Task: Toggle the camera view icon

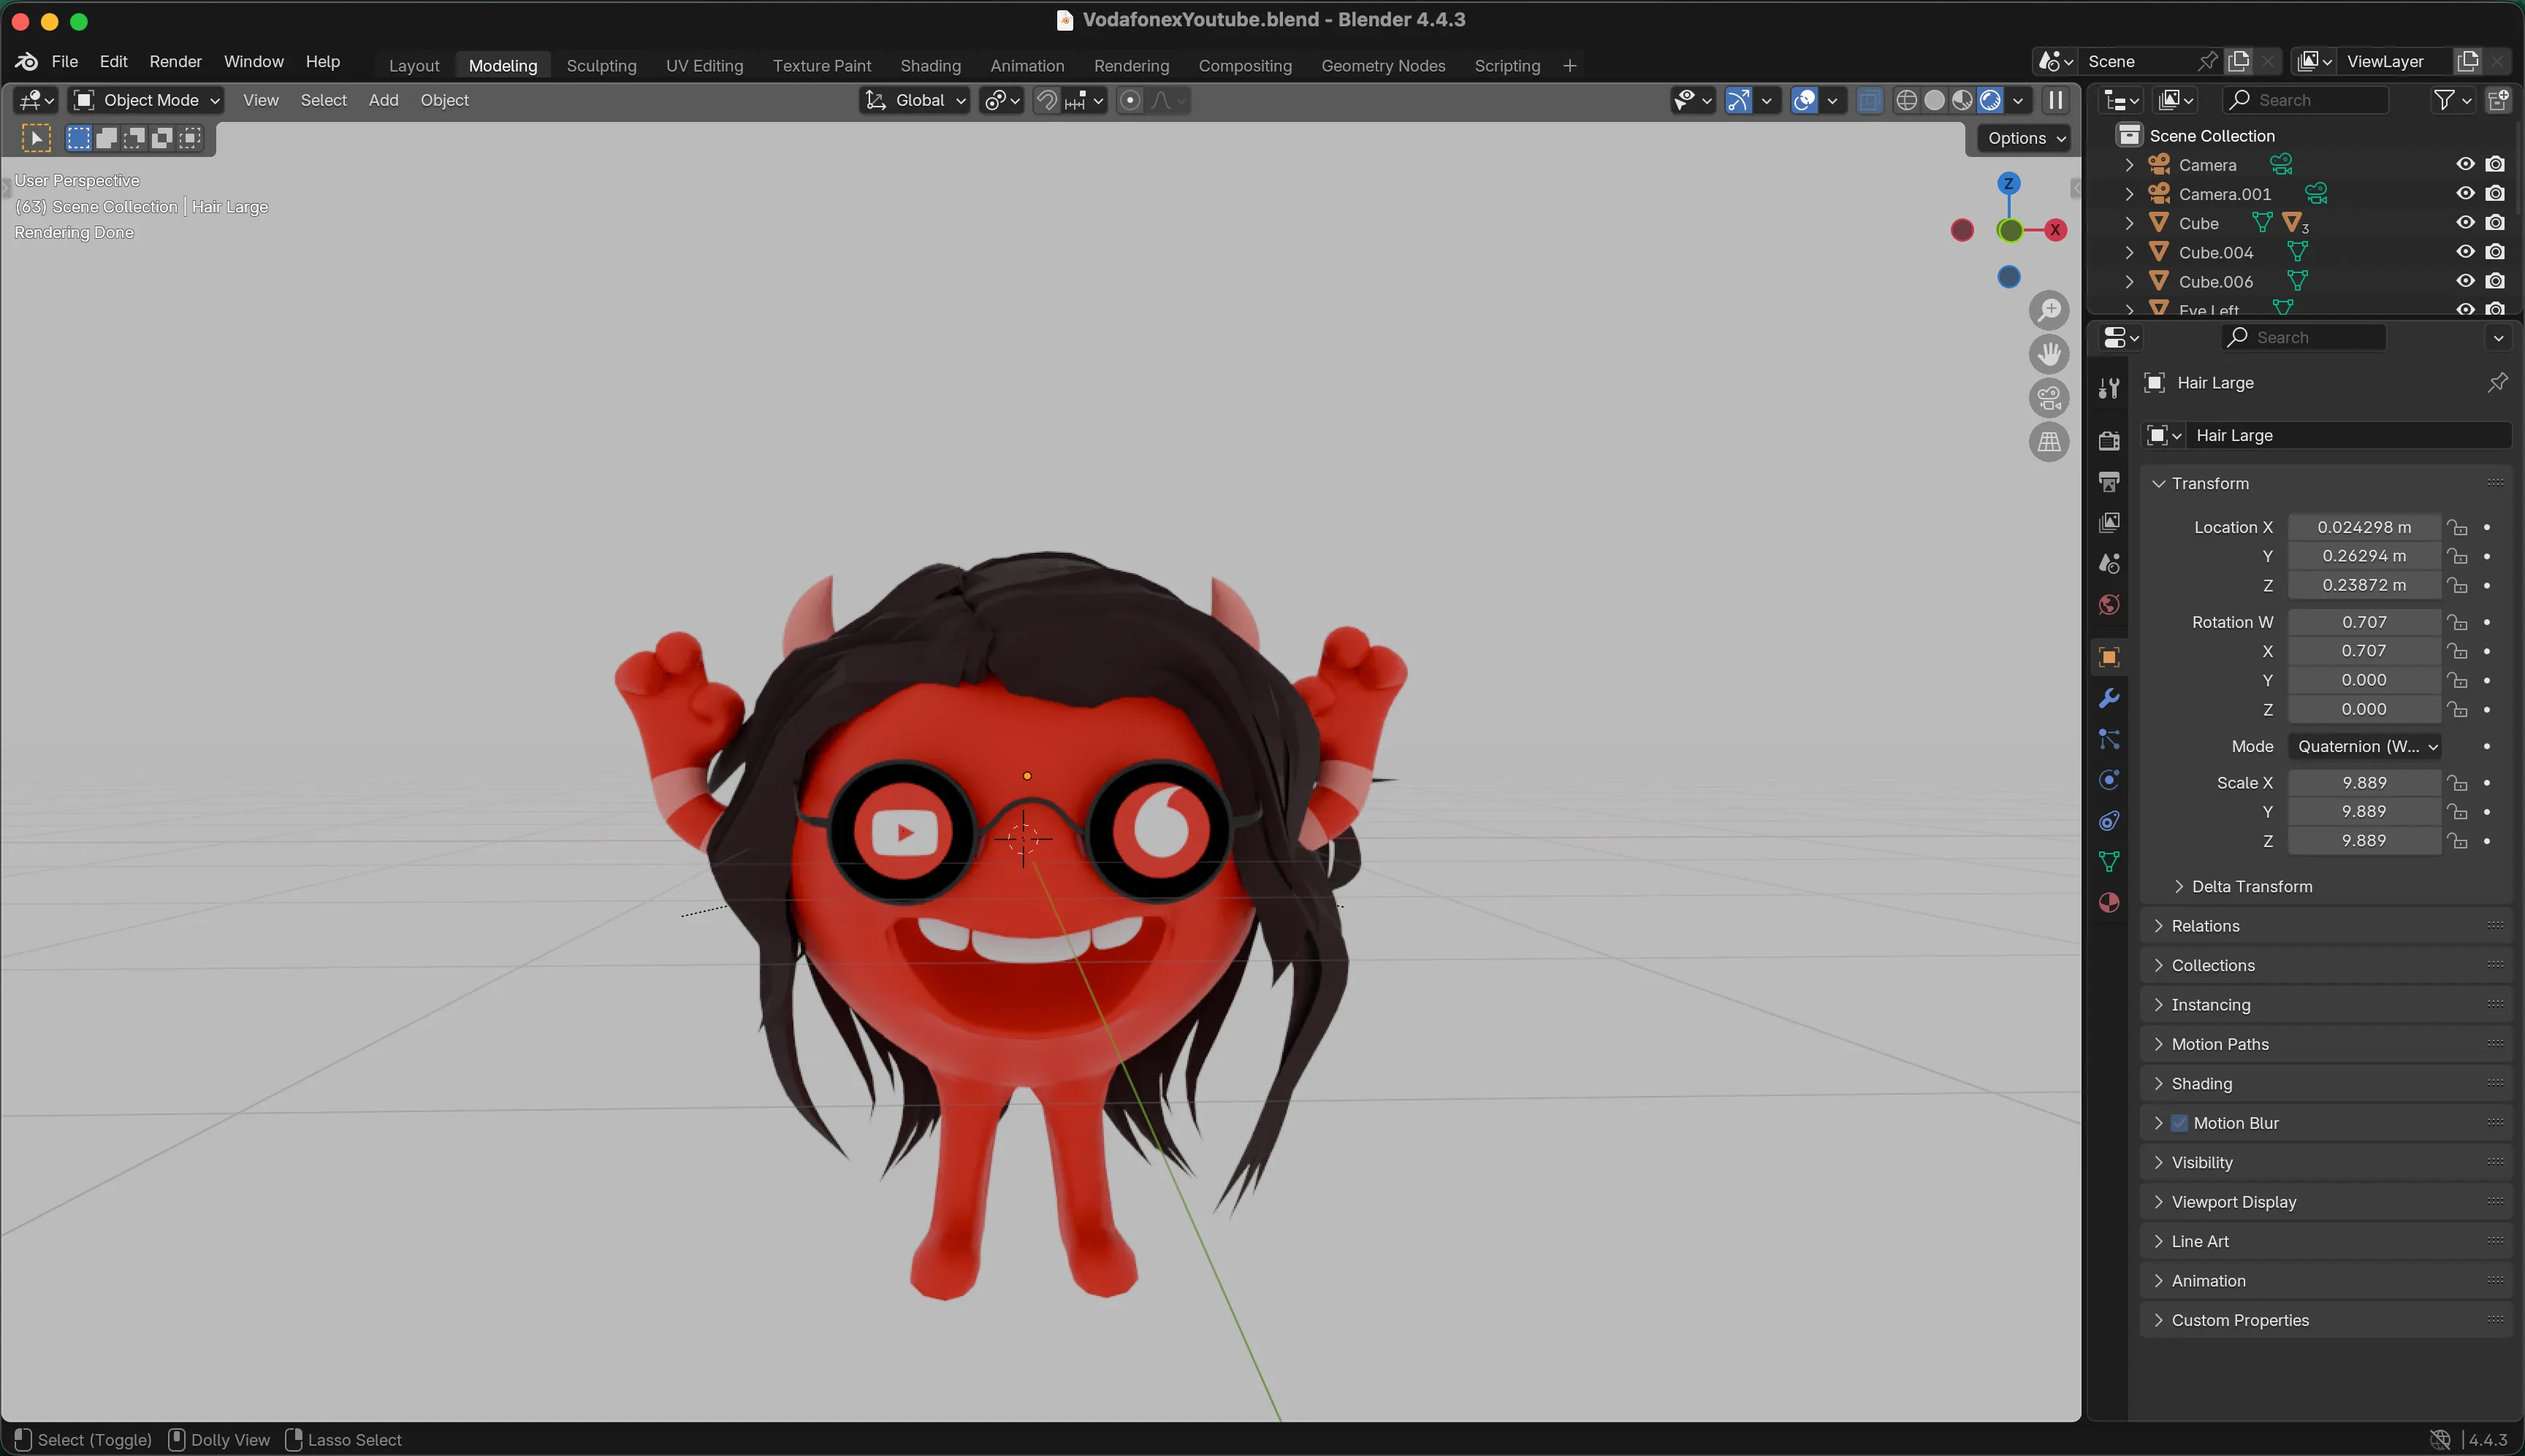Action: [x=2049, y=398]
